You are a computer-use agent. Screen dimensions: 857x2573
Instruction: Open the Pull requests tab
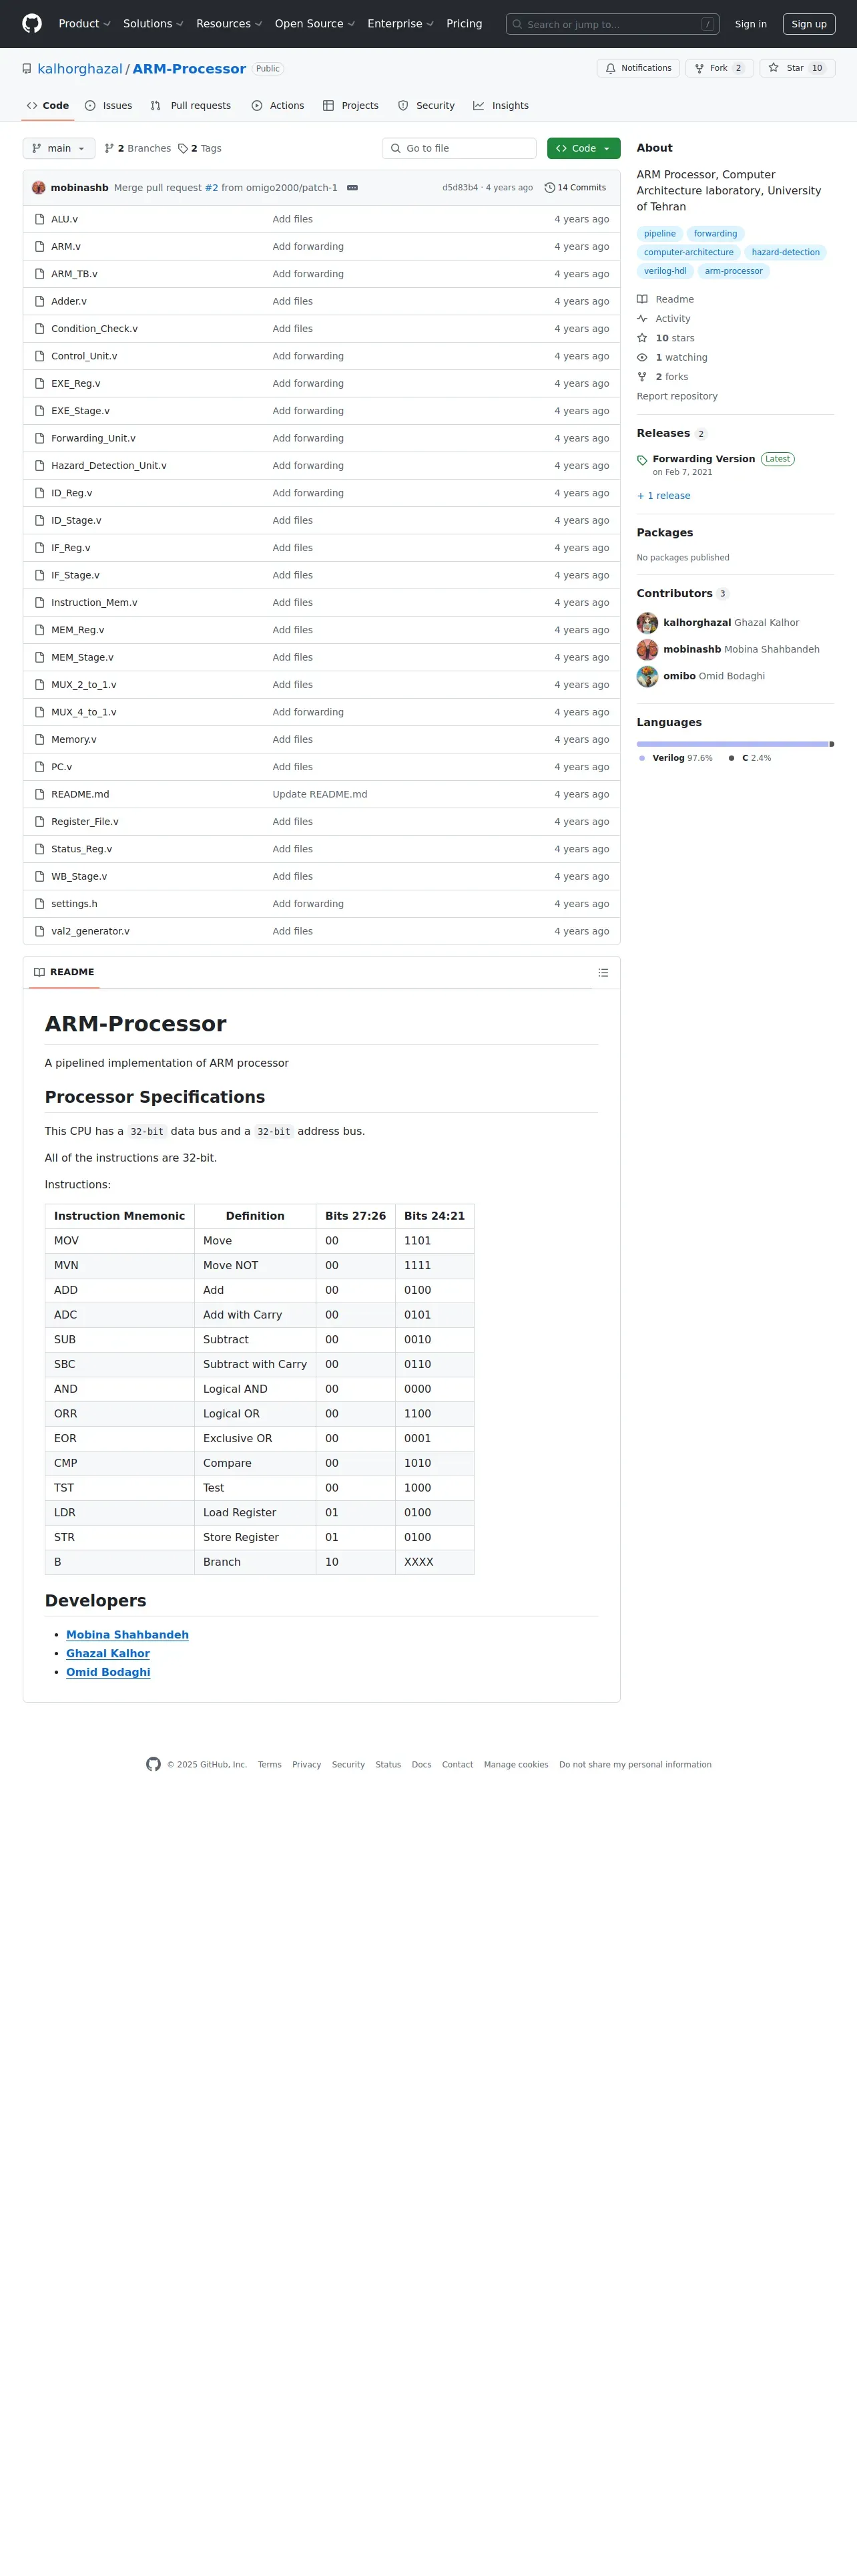pos(190,106)
